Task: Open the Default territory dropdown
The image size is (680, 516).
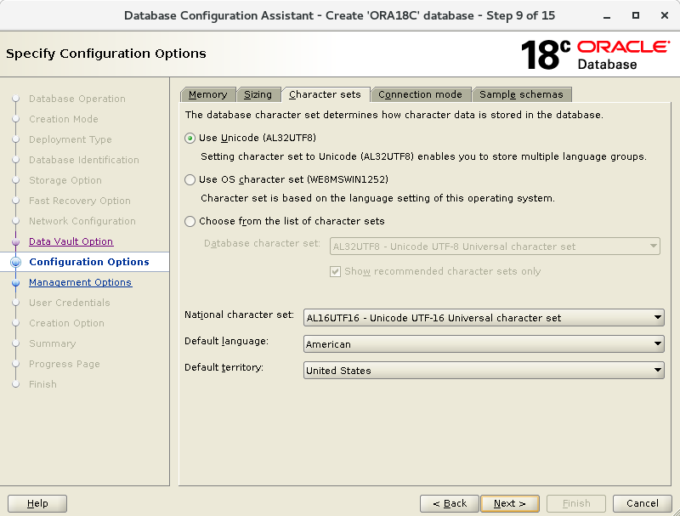Action: pos(484,371)
